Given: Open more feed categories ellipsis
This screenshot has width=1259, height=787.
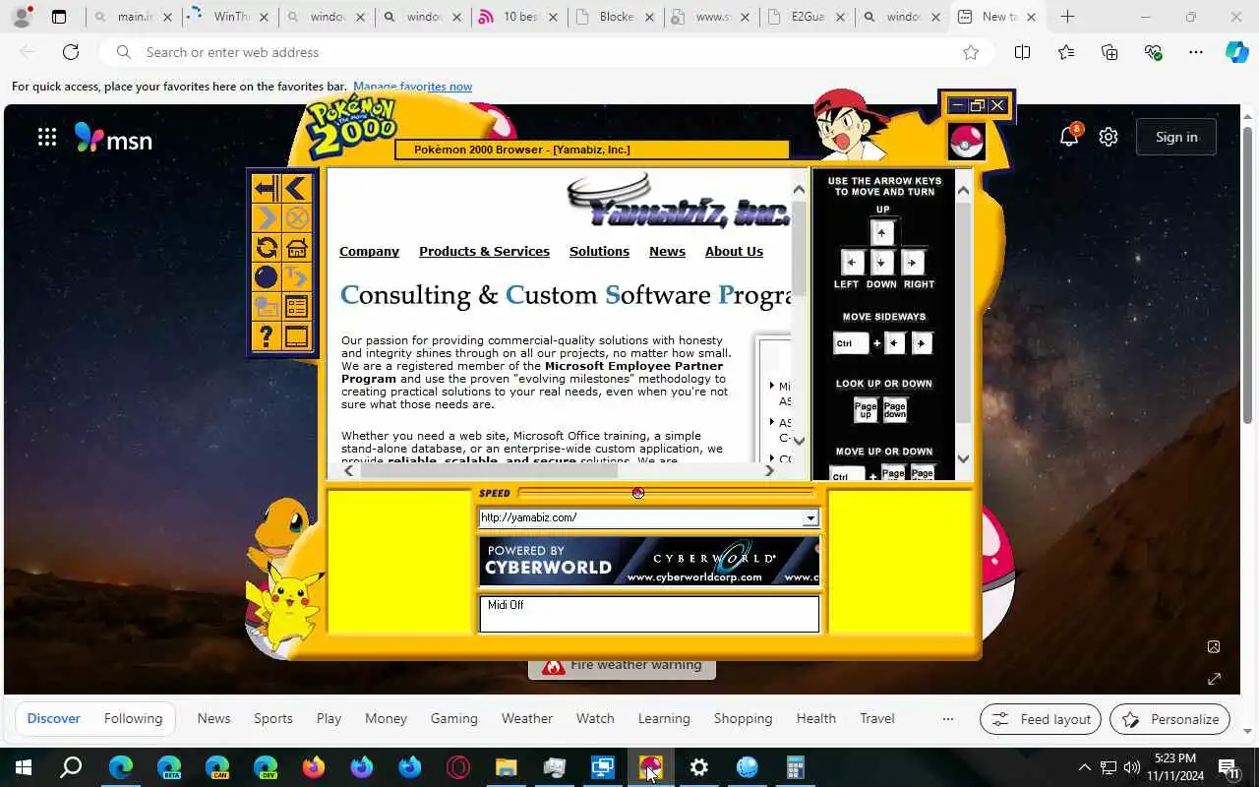Looking at the screenshot, I should [x=947, y=719].
